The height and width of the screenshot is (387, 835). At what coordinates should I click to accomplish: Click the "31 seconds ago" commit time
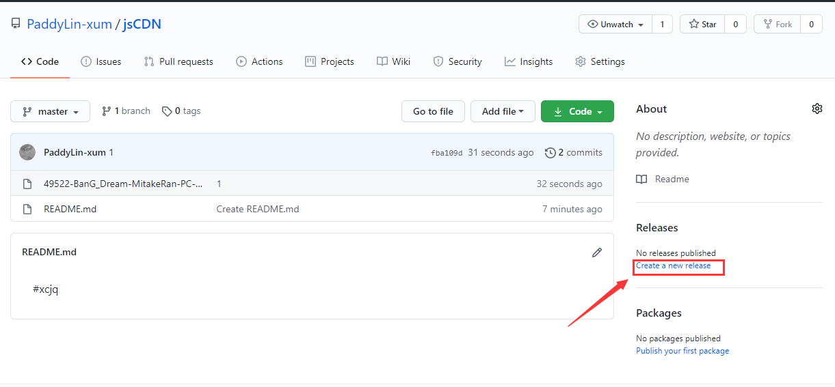point(501,152)
